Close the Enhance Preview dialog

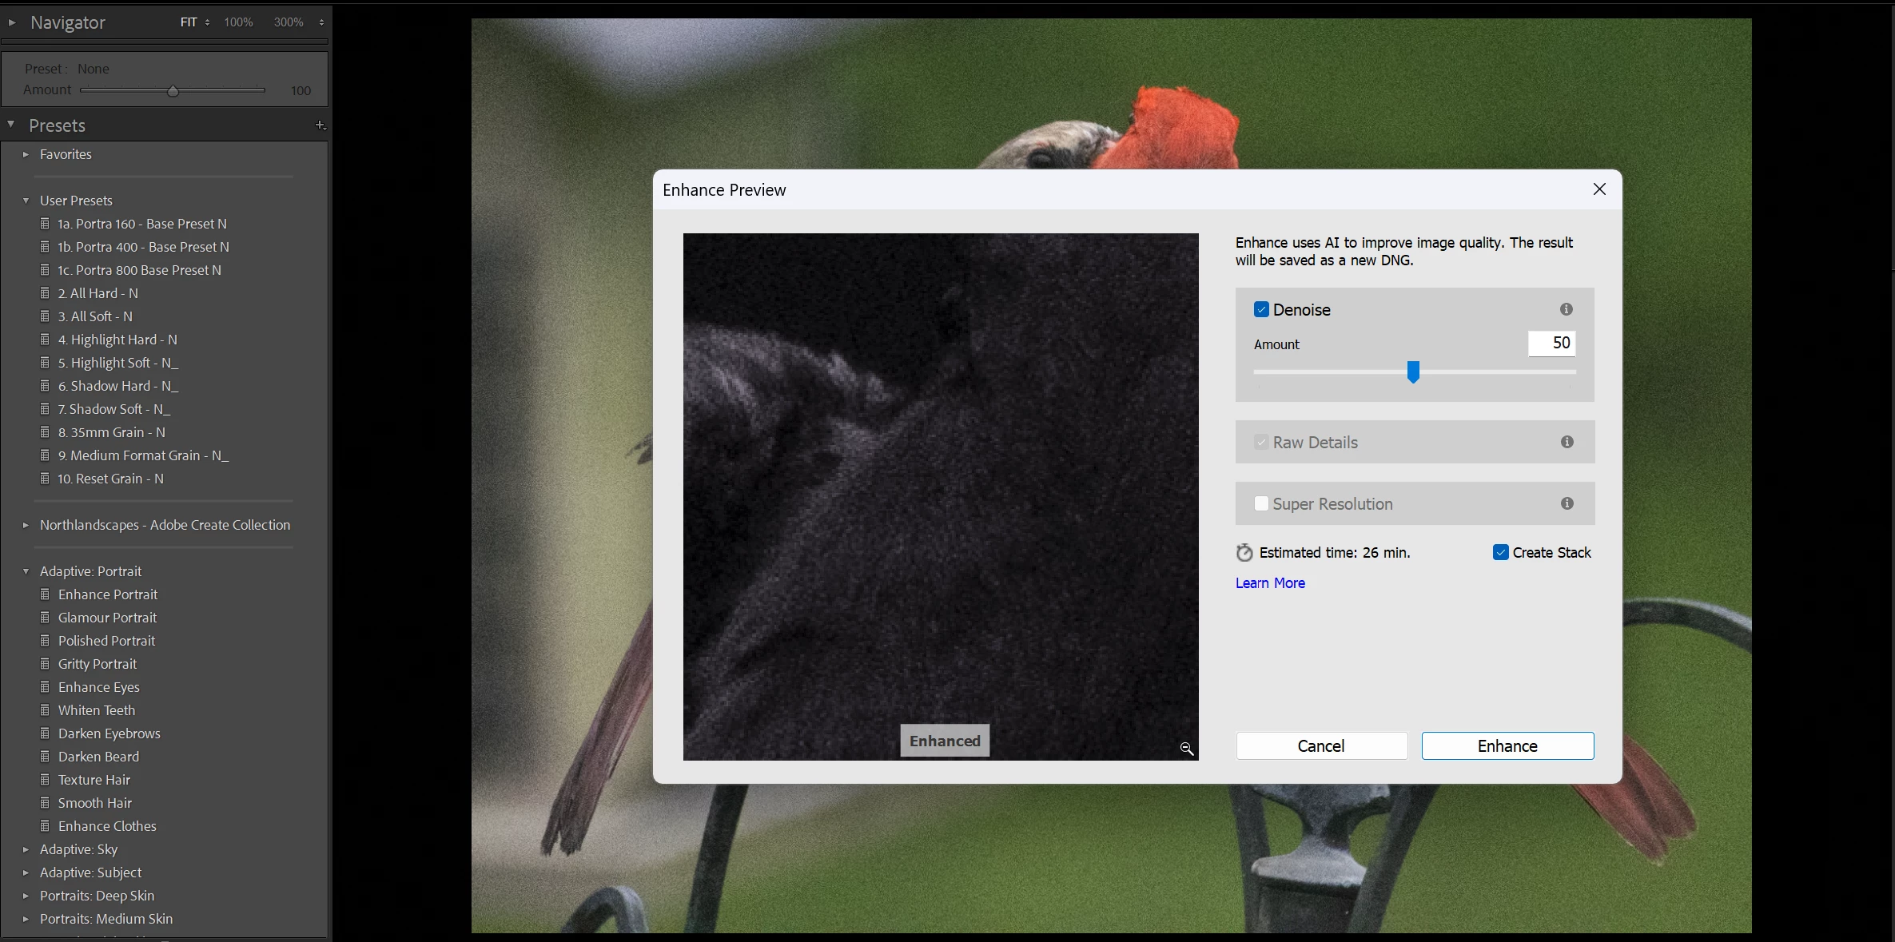(1598, 189)
